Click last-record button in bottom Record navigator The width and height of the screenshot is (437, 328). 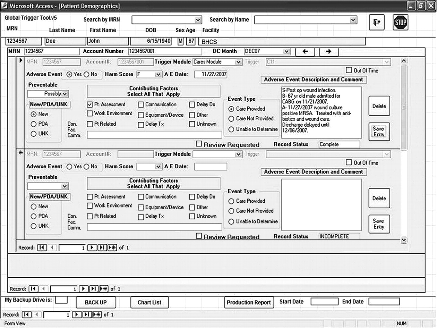pos(87,315)
